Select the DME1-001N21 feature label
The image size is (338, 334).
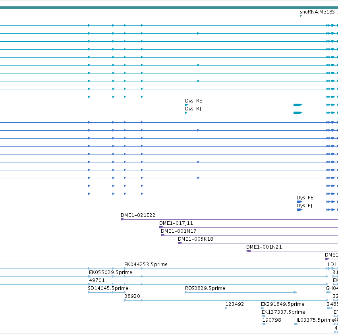coord(264,247)
